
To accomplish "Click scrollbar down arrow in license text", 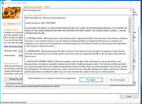I will (x=129, y=72).
